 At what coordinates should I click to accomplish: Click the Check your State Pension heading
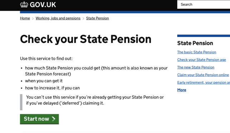pos(86,39)
